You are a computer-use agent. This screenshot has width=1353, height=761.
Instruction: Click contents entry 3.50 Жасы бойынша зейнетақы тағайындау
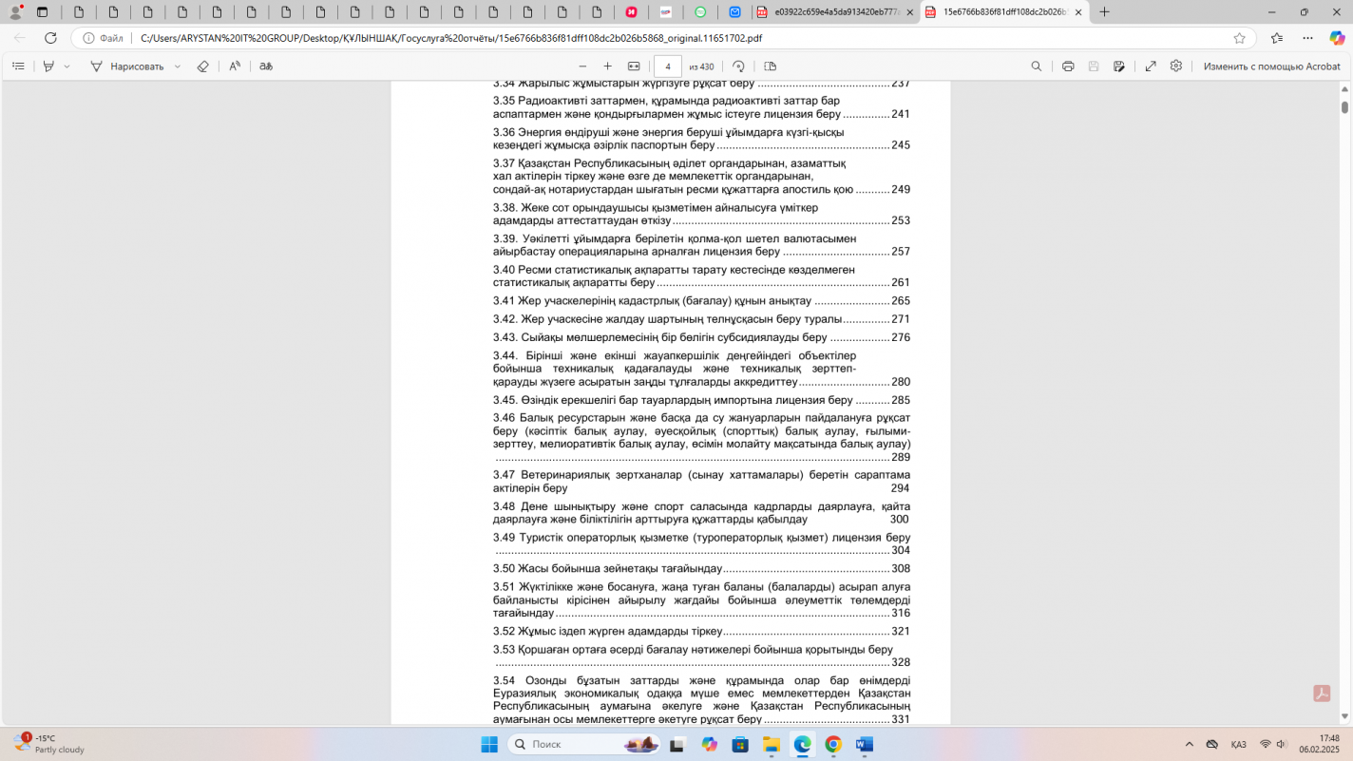pyautogui.click(x=701, y=568)
